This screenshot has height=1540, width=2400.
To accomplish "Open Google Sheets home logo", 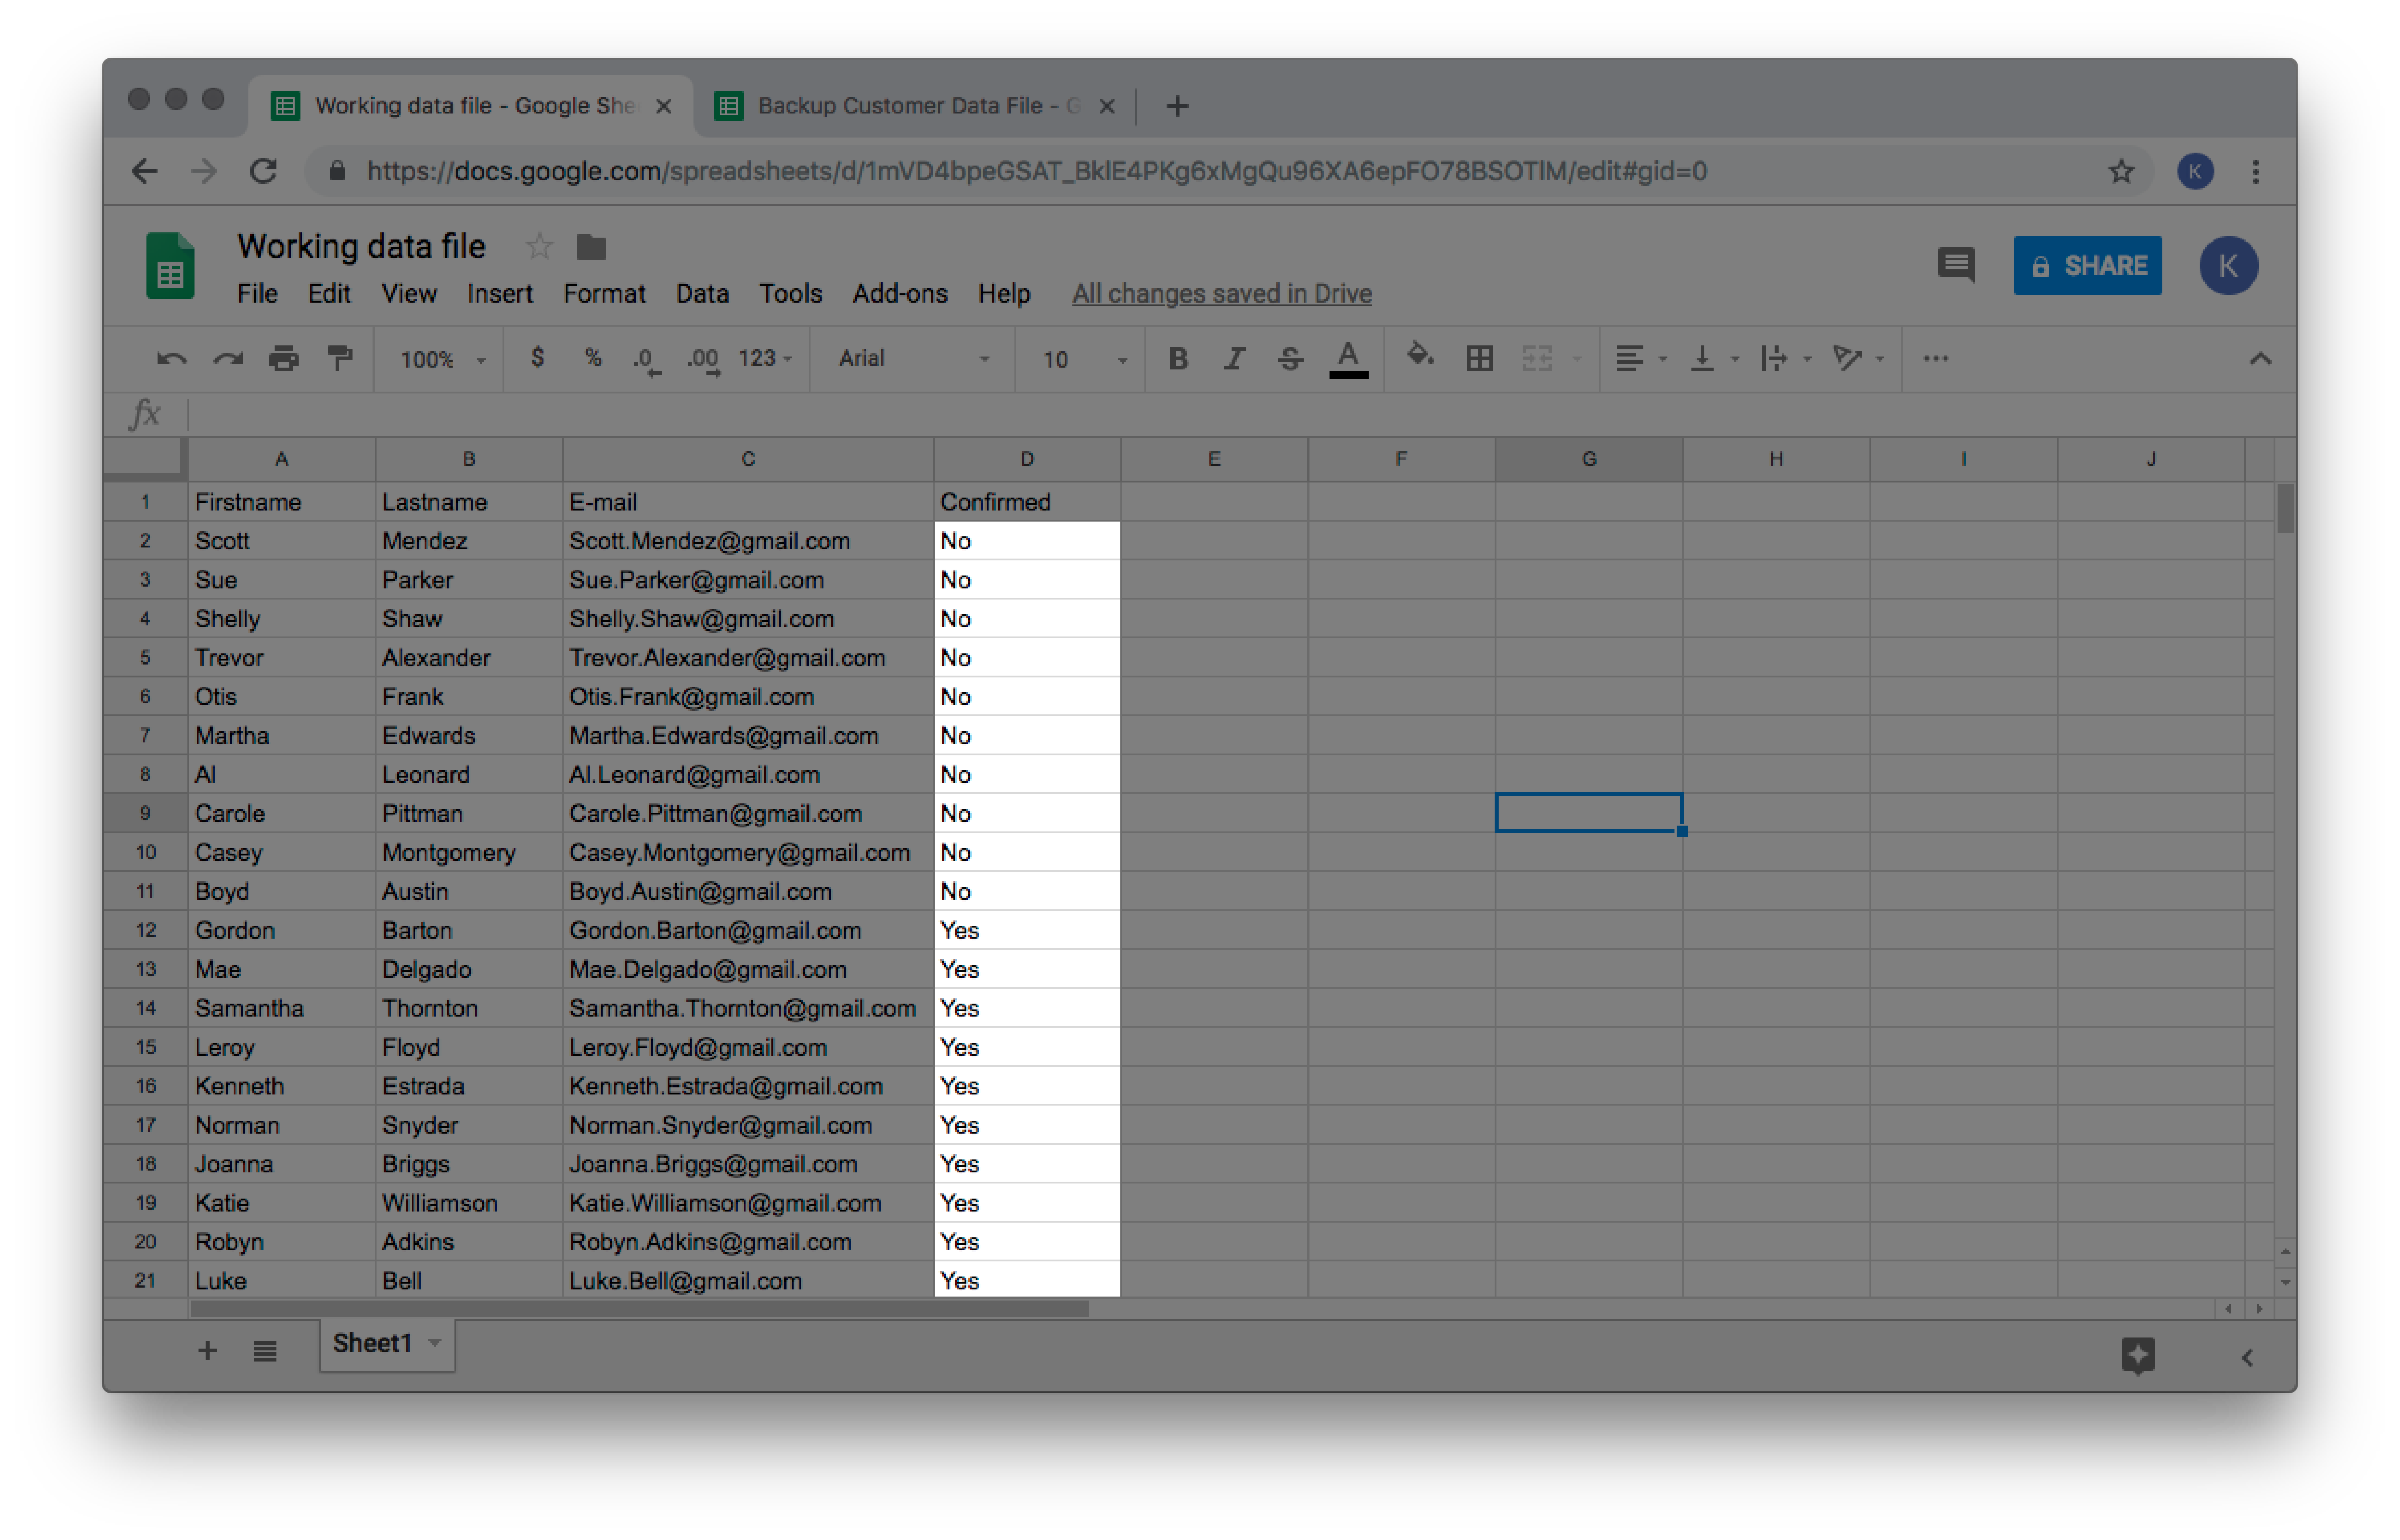I will tap(170, 266).
